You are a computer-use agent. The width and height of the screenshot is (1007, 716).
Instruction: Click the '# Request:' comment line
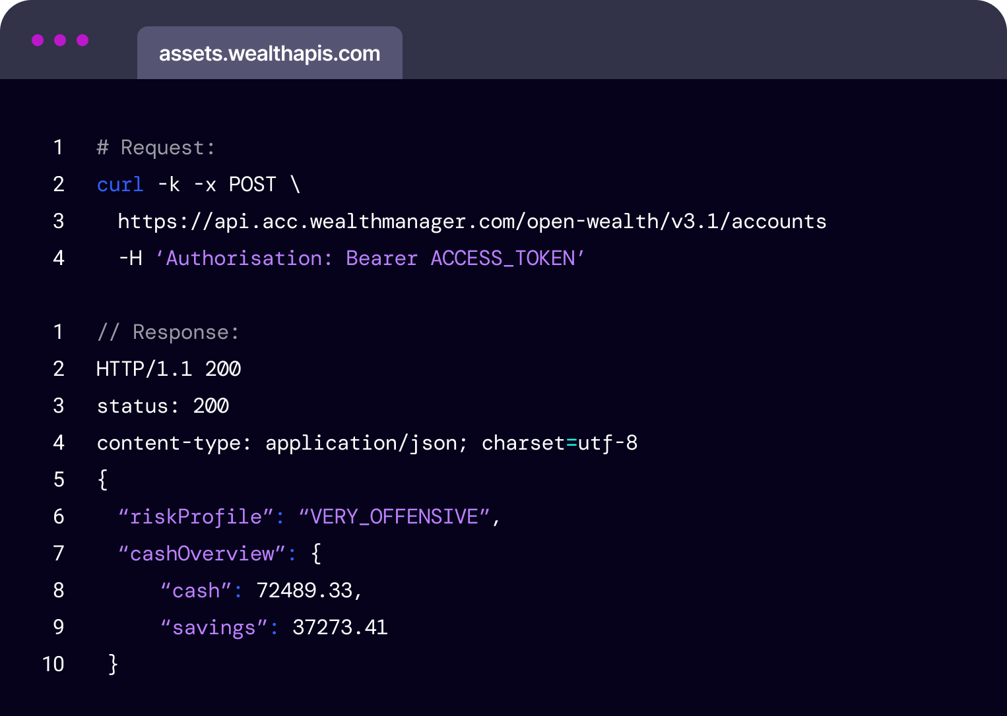(156, 148)
